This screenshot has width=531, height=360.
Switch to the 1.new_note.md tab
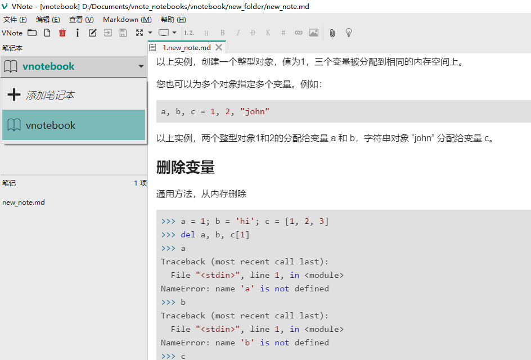(186, 47)
